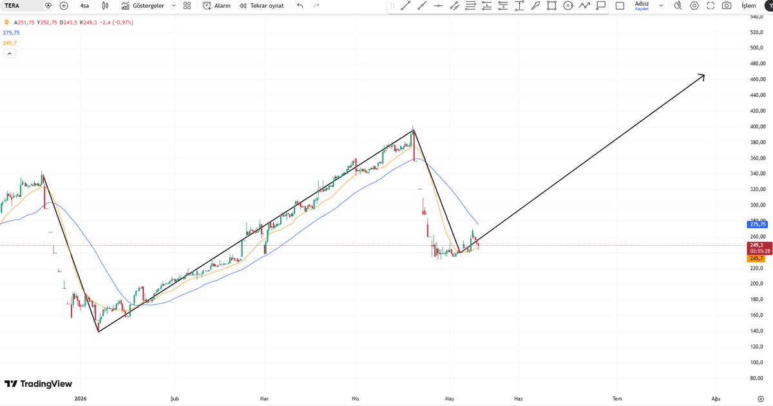773x406 pixels.
Task: Open the TERA symbol search box
Action: pos(22,5)
